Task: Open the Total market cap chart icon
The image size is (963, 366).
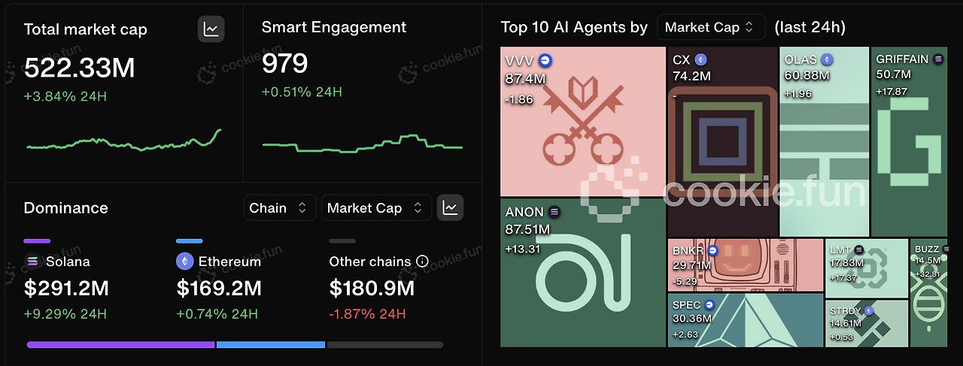Action: pos(211,29)
